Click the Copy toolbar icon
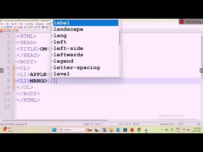Image resolution: width=203 pixels, height=152 pixels. click(28, 27)
